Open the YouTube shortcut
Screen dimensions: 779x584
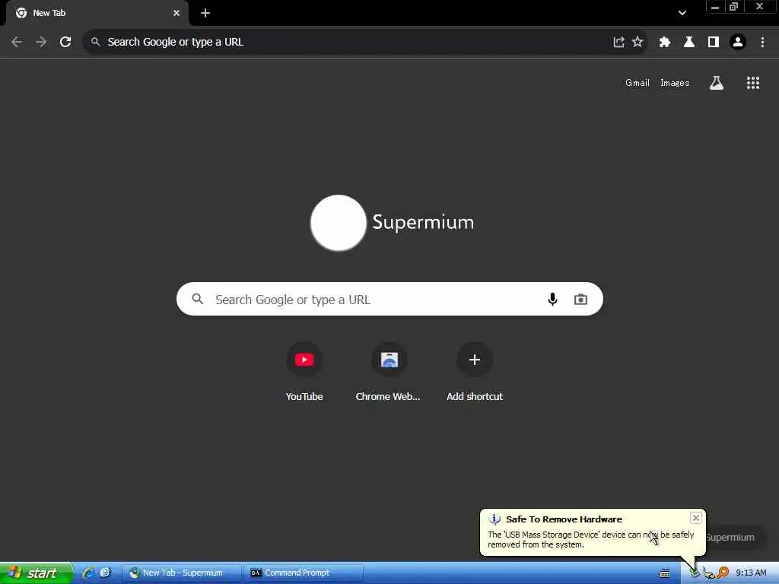tap(304, 371)
